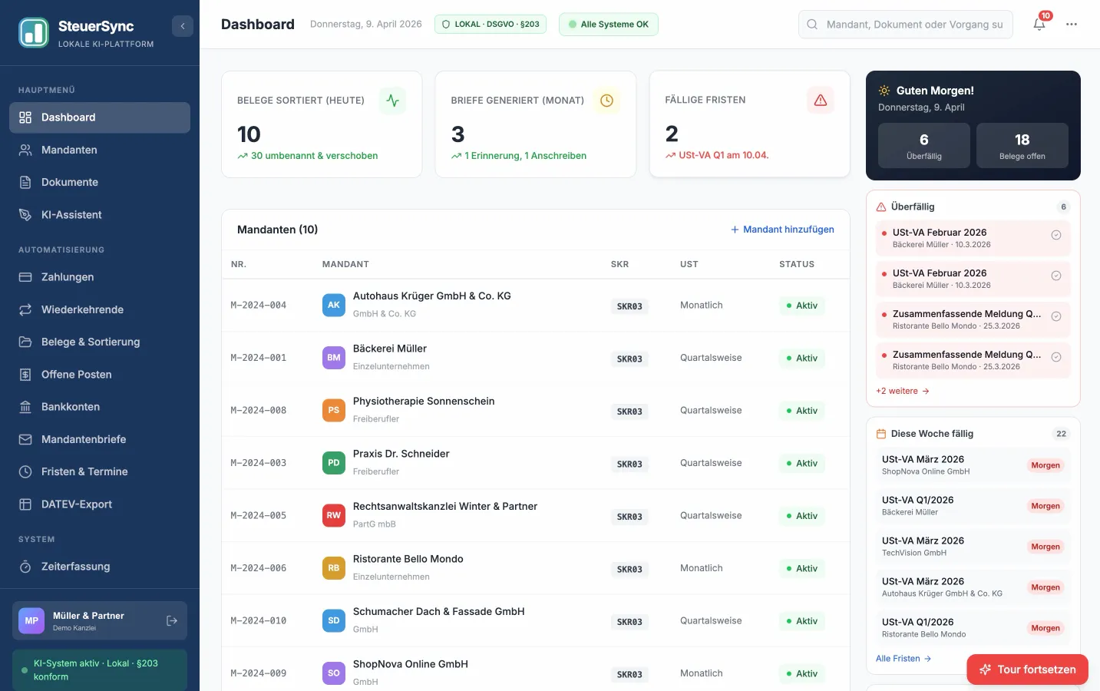Open the notifications bell
The image size is (1100, 691).
point(1039,25)
